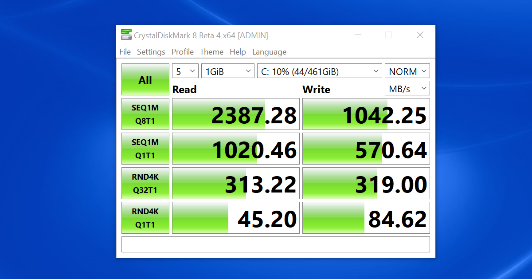This screenshot has width=532, height=279.
Task: Open the Profile menu
Action: [x=183, y=52]
